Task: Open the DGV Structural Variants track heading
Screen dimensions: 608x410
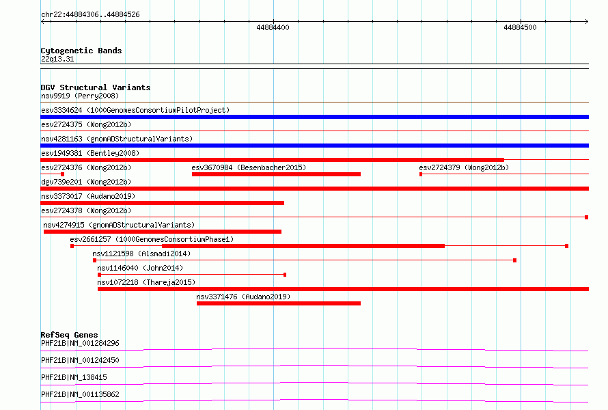Action: coord(96,87)
